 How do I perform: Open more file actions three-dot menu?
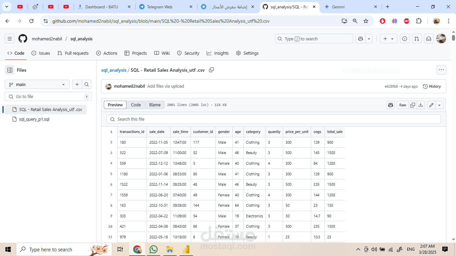(x=441, y=70)
